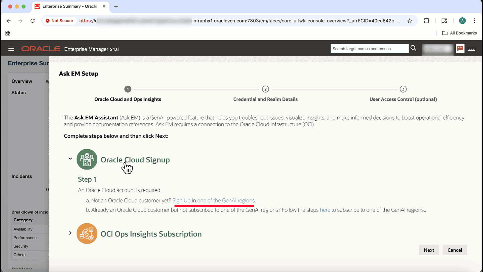
Task: Open the Chrome three-dot menu
Action: (474, 21)
